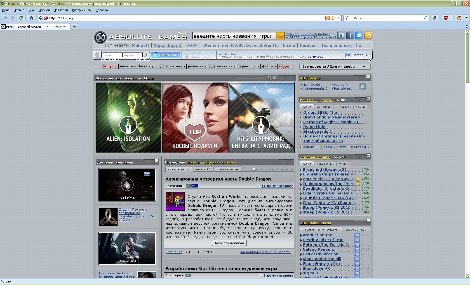Click the 'пароль' password field
This screenshot has height=285, width=470.
pyautogui.click(x=133, y=55)
